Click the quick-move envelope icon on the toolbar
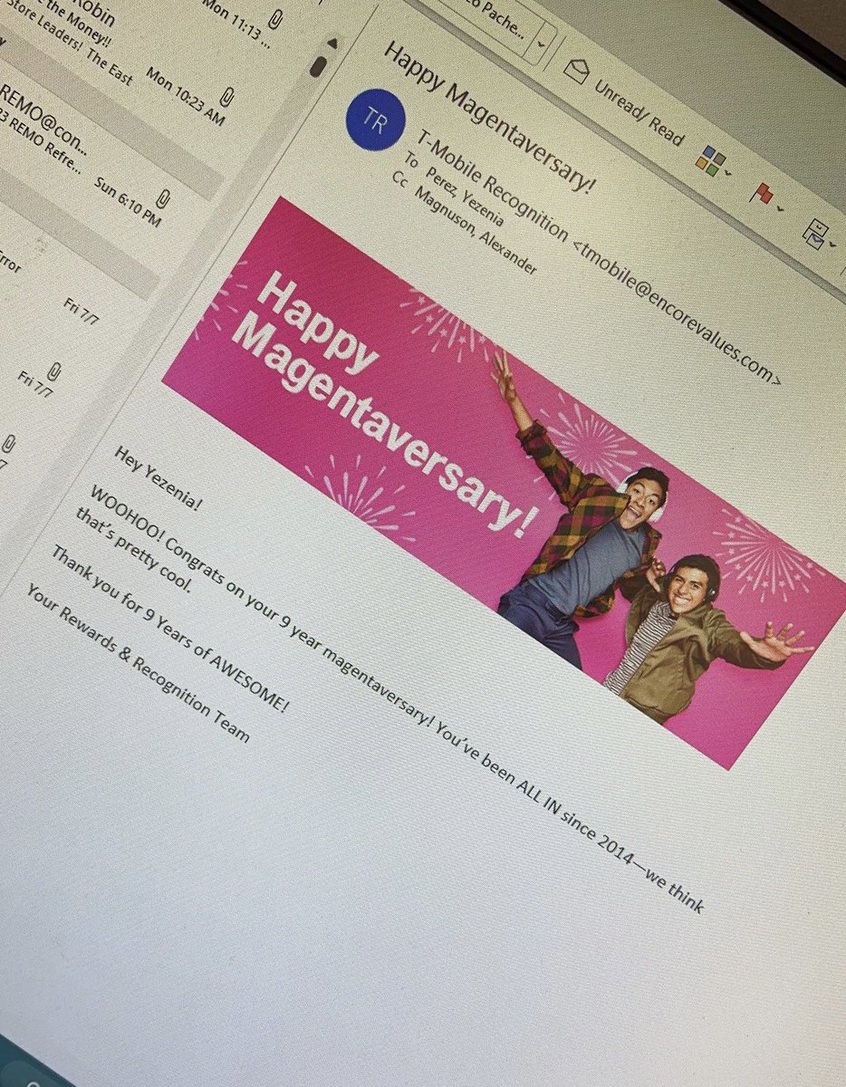Image resolution: width=846 pixels, height=1087 pixels. click(x=815, y=235)
